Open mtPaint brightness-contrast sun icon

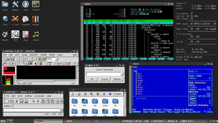click(x=40, y=59)
